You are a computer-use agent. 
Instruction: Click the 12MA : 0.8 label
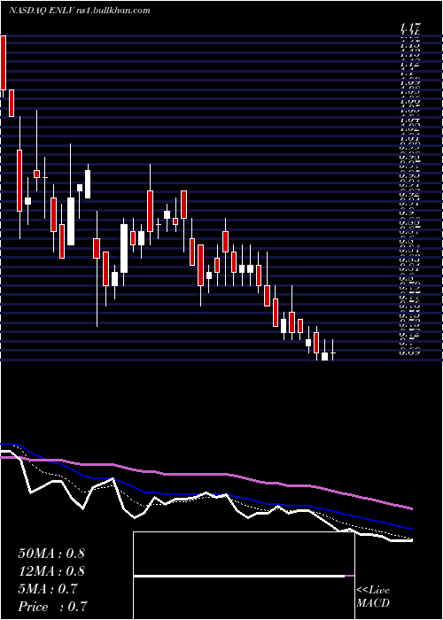tap(51, 571)
